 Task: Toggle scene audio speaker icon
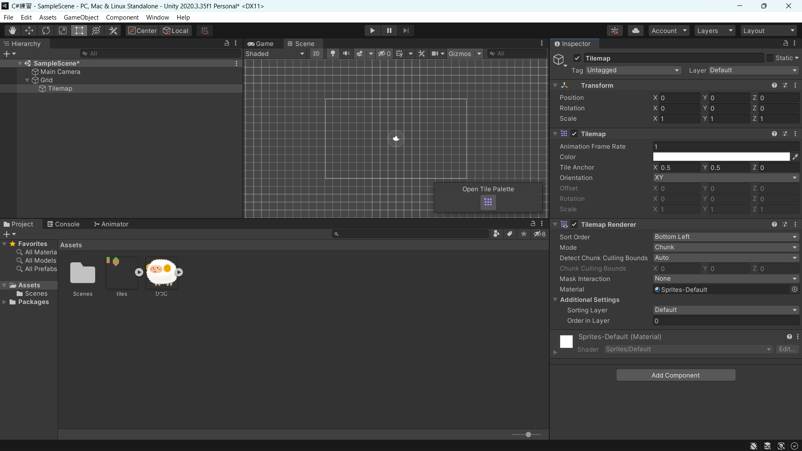[x=346, y=53]
